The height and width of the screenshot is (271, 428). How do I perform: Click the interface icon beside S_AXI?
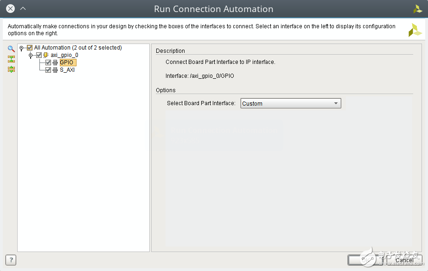55,70
